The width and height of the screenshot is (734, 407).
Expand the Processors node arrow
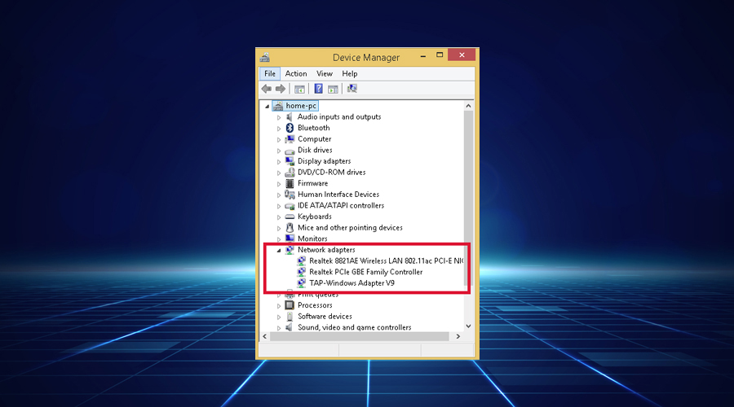pos(279,305)
